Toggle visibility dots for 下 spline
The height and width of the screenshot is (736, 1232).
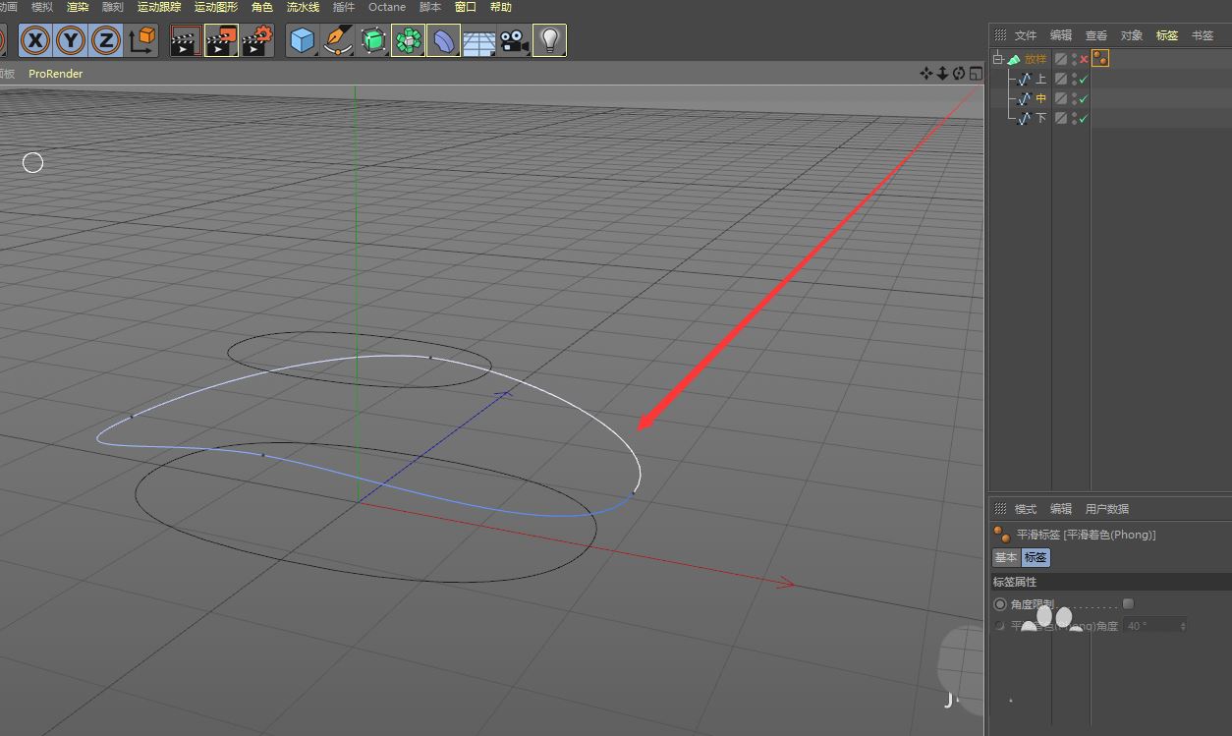(1074, 118)
